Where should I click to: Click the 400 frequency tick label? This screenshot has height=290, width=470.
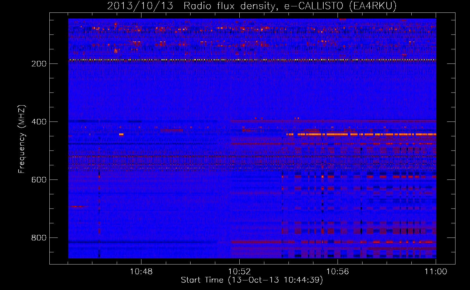coord(39,122)
